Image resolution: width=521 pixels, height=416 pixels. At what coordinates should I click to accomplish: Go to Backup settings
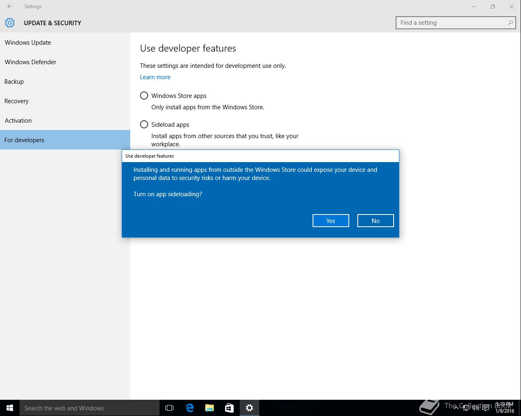[65, 82]
